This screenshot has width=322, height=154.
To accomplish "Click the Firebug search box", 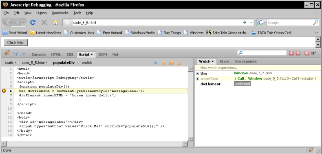I will (262, 53).
